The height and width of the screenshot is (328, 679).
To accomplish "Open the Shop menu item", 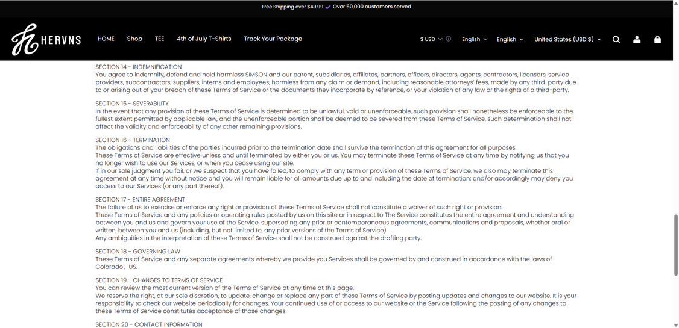I will 134,39.
